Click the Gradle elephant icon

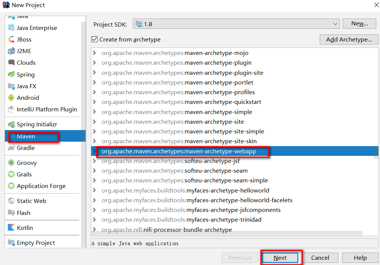coord(11,148)
